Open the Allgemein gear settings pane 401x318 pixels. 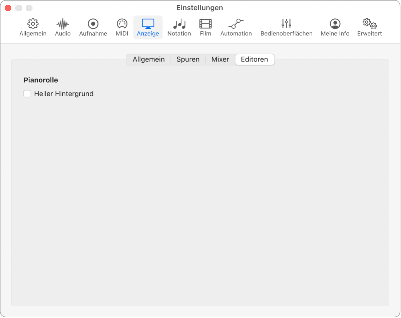coord(33,28)
